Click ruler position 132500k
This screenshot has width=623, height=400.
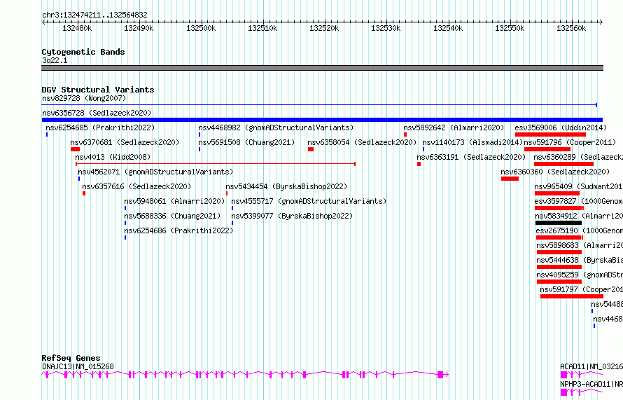click(201, 28)
